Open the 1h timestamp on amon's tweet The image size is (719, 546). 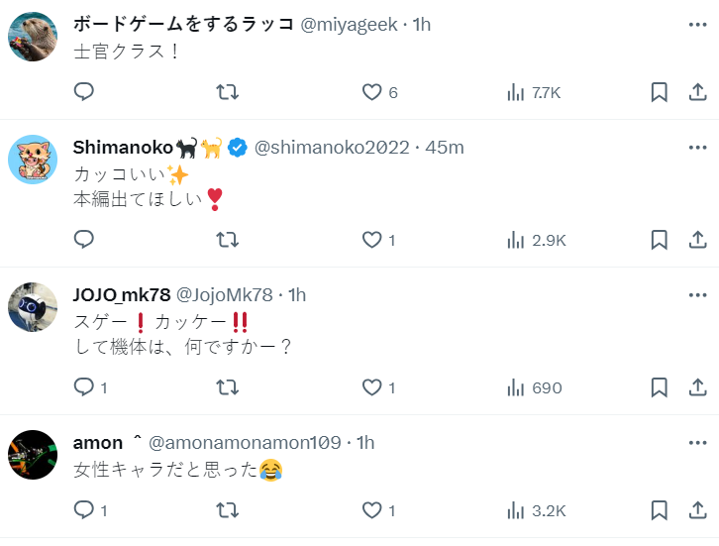(366, 442)
